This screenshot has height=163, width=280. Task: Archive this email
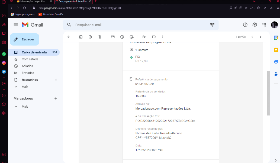81,37
